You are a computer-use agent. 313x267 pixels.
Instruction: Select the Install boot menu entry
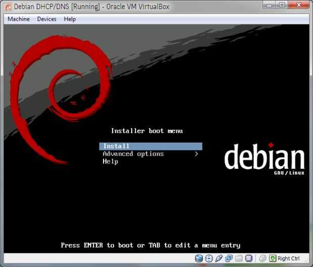pos(151,146)
